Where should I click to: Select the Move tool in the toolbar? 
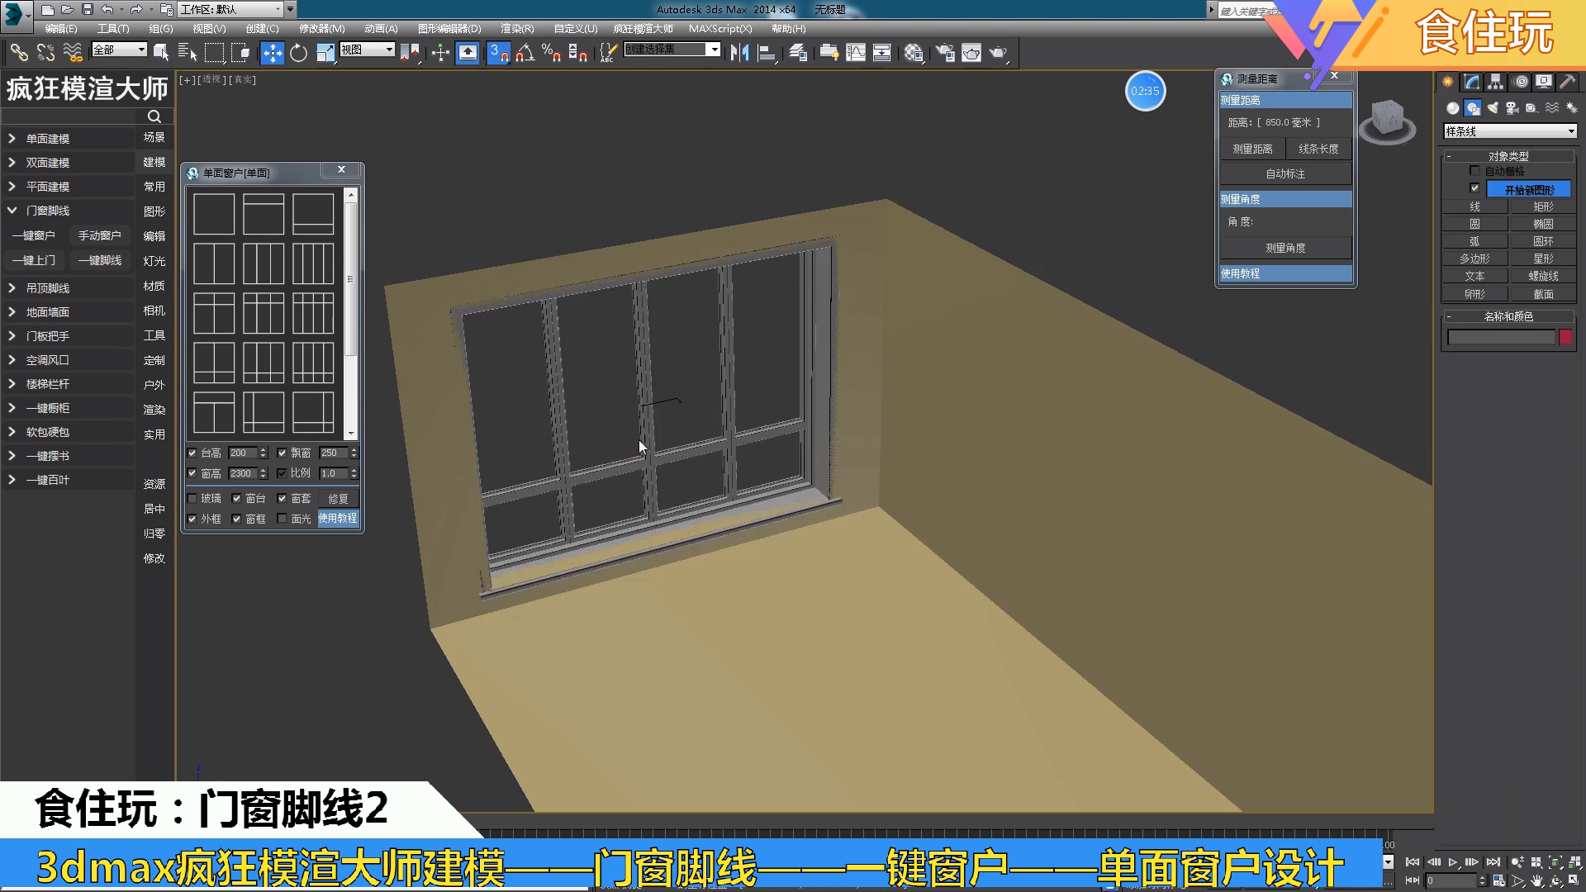point(273,53)
